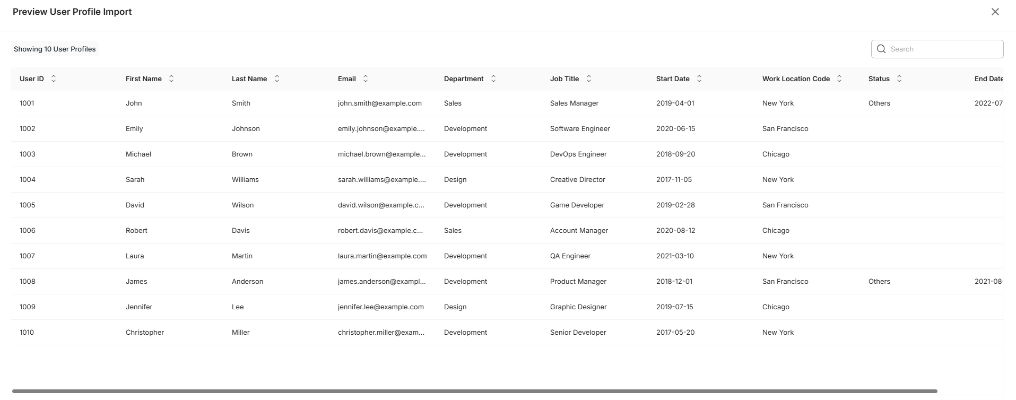Click first name cell "Christopher"

(x=145, y=332)
